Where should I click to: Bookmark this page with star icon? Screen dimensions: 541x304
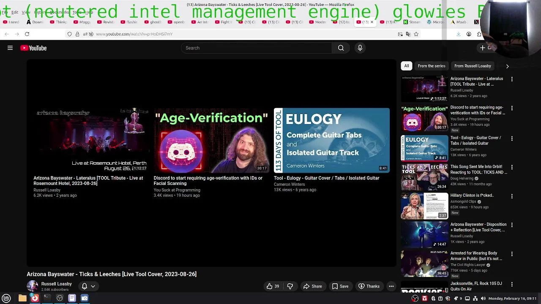tap(416, 34)
